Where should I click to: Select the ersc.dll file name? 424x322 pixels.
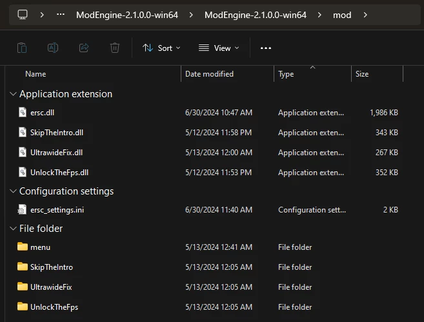pos(42,113)
